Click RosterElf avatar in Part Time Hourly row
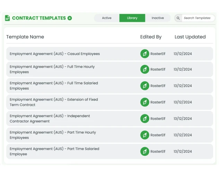Screen dimensions: 222x187 145,135
